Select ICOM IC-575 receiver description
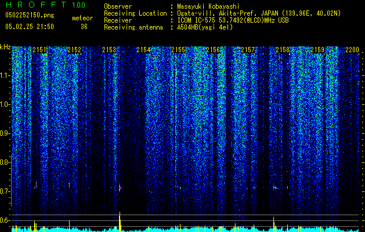Viewport: 365px width, 232px height. pyautogui.click(x=233, y=20)
